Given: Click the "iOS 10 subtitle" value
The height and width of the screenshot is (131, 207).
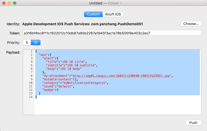Looking at the screenshot, I should [x=81, y=65].
